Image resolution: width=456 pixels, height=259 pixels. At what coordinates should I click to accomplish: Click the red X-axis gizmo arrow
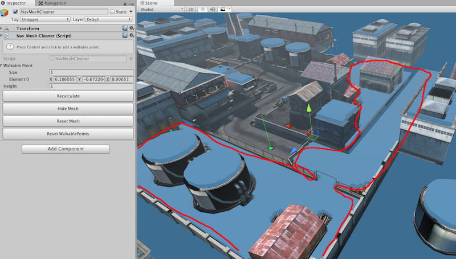point(288,126)
